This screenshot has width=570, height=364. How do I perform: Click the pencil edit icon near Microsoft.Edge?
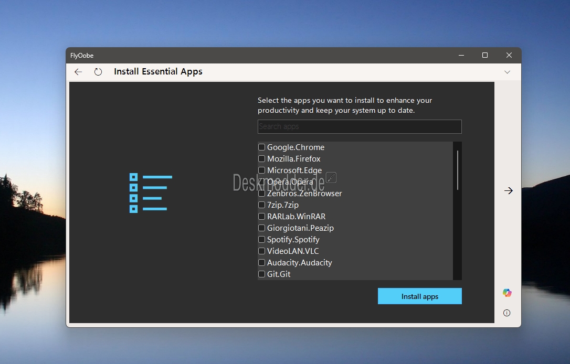pos(331,178)
